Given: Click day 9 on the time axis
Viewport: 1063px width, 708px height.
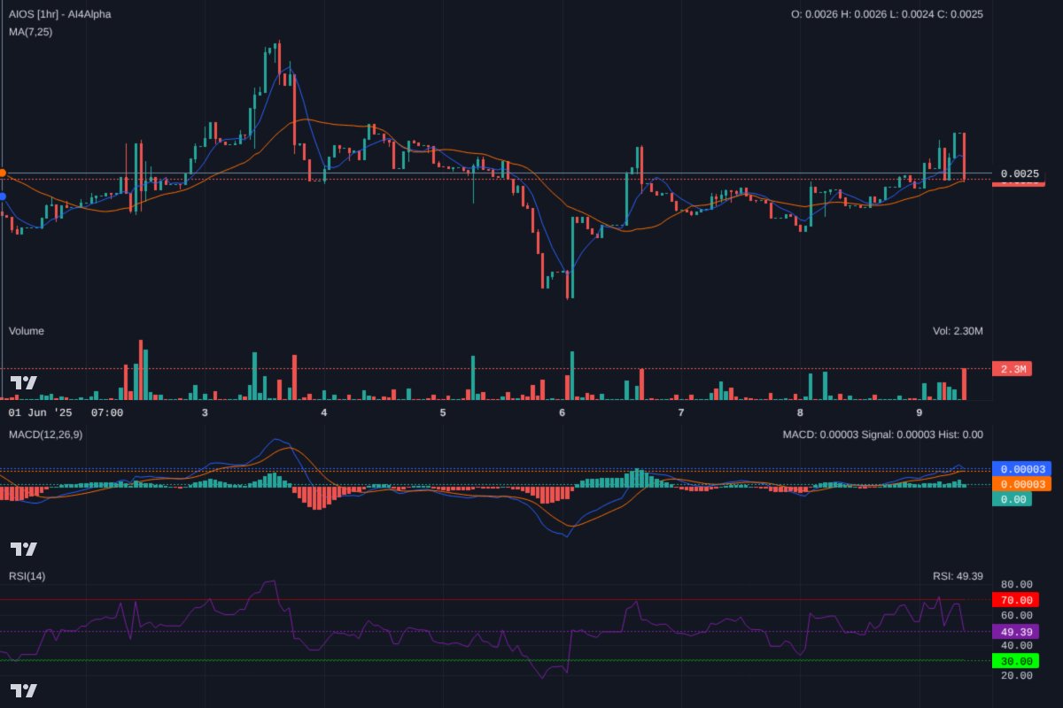Looking at the screenshot, I should (x=919, y=412).
